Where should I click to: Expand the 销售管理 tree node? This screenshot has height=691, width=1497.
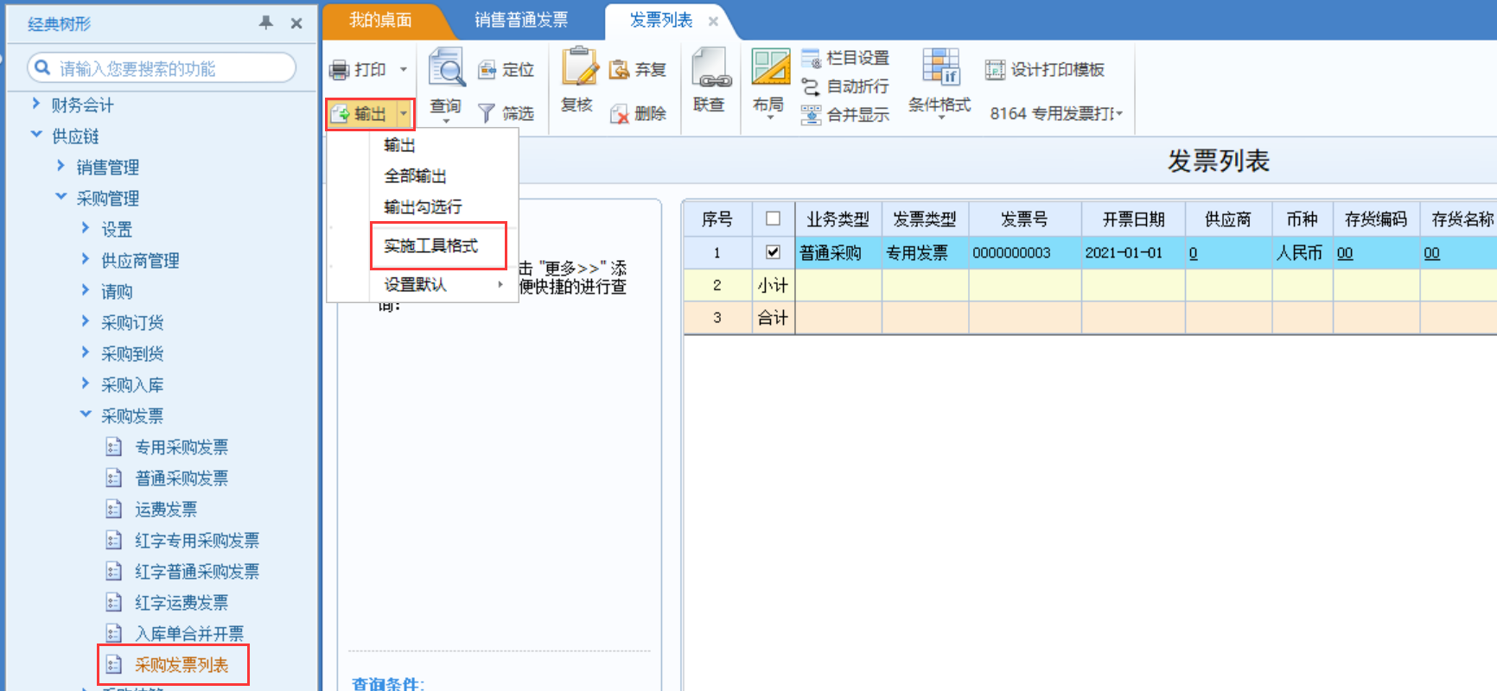pos(61,166)
